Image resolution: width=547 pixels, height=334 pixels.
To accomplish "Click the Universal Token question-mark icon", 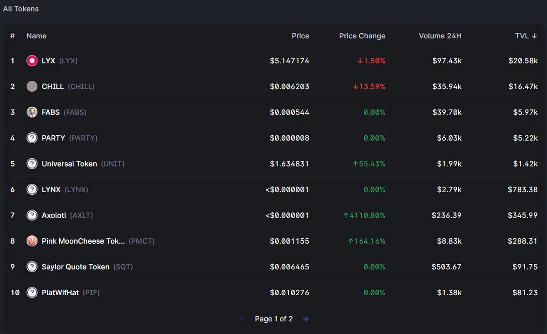I will pos(32,164).
